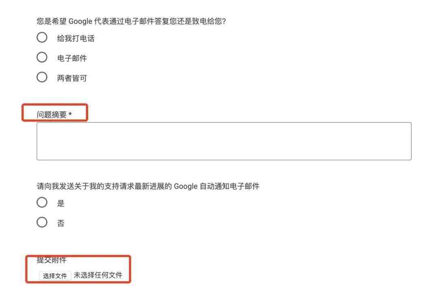Choose the 电子邮件 radio circle

point(42,57)
